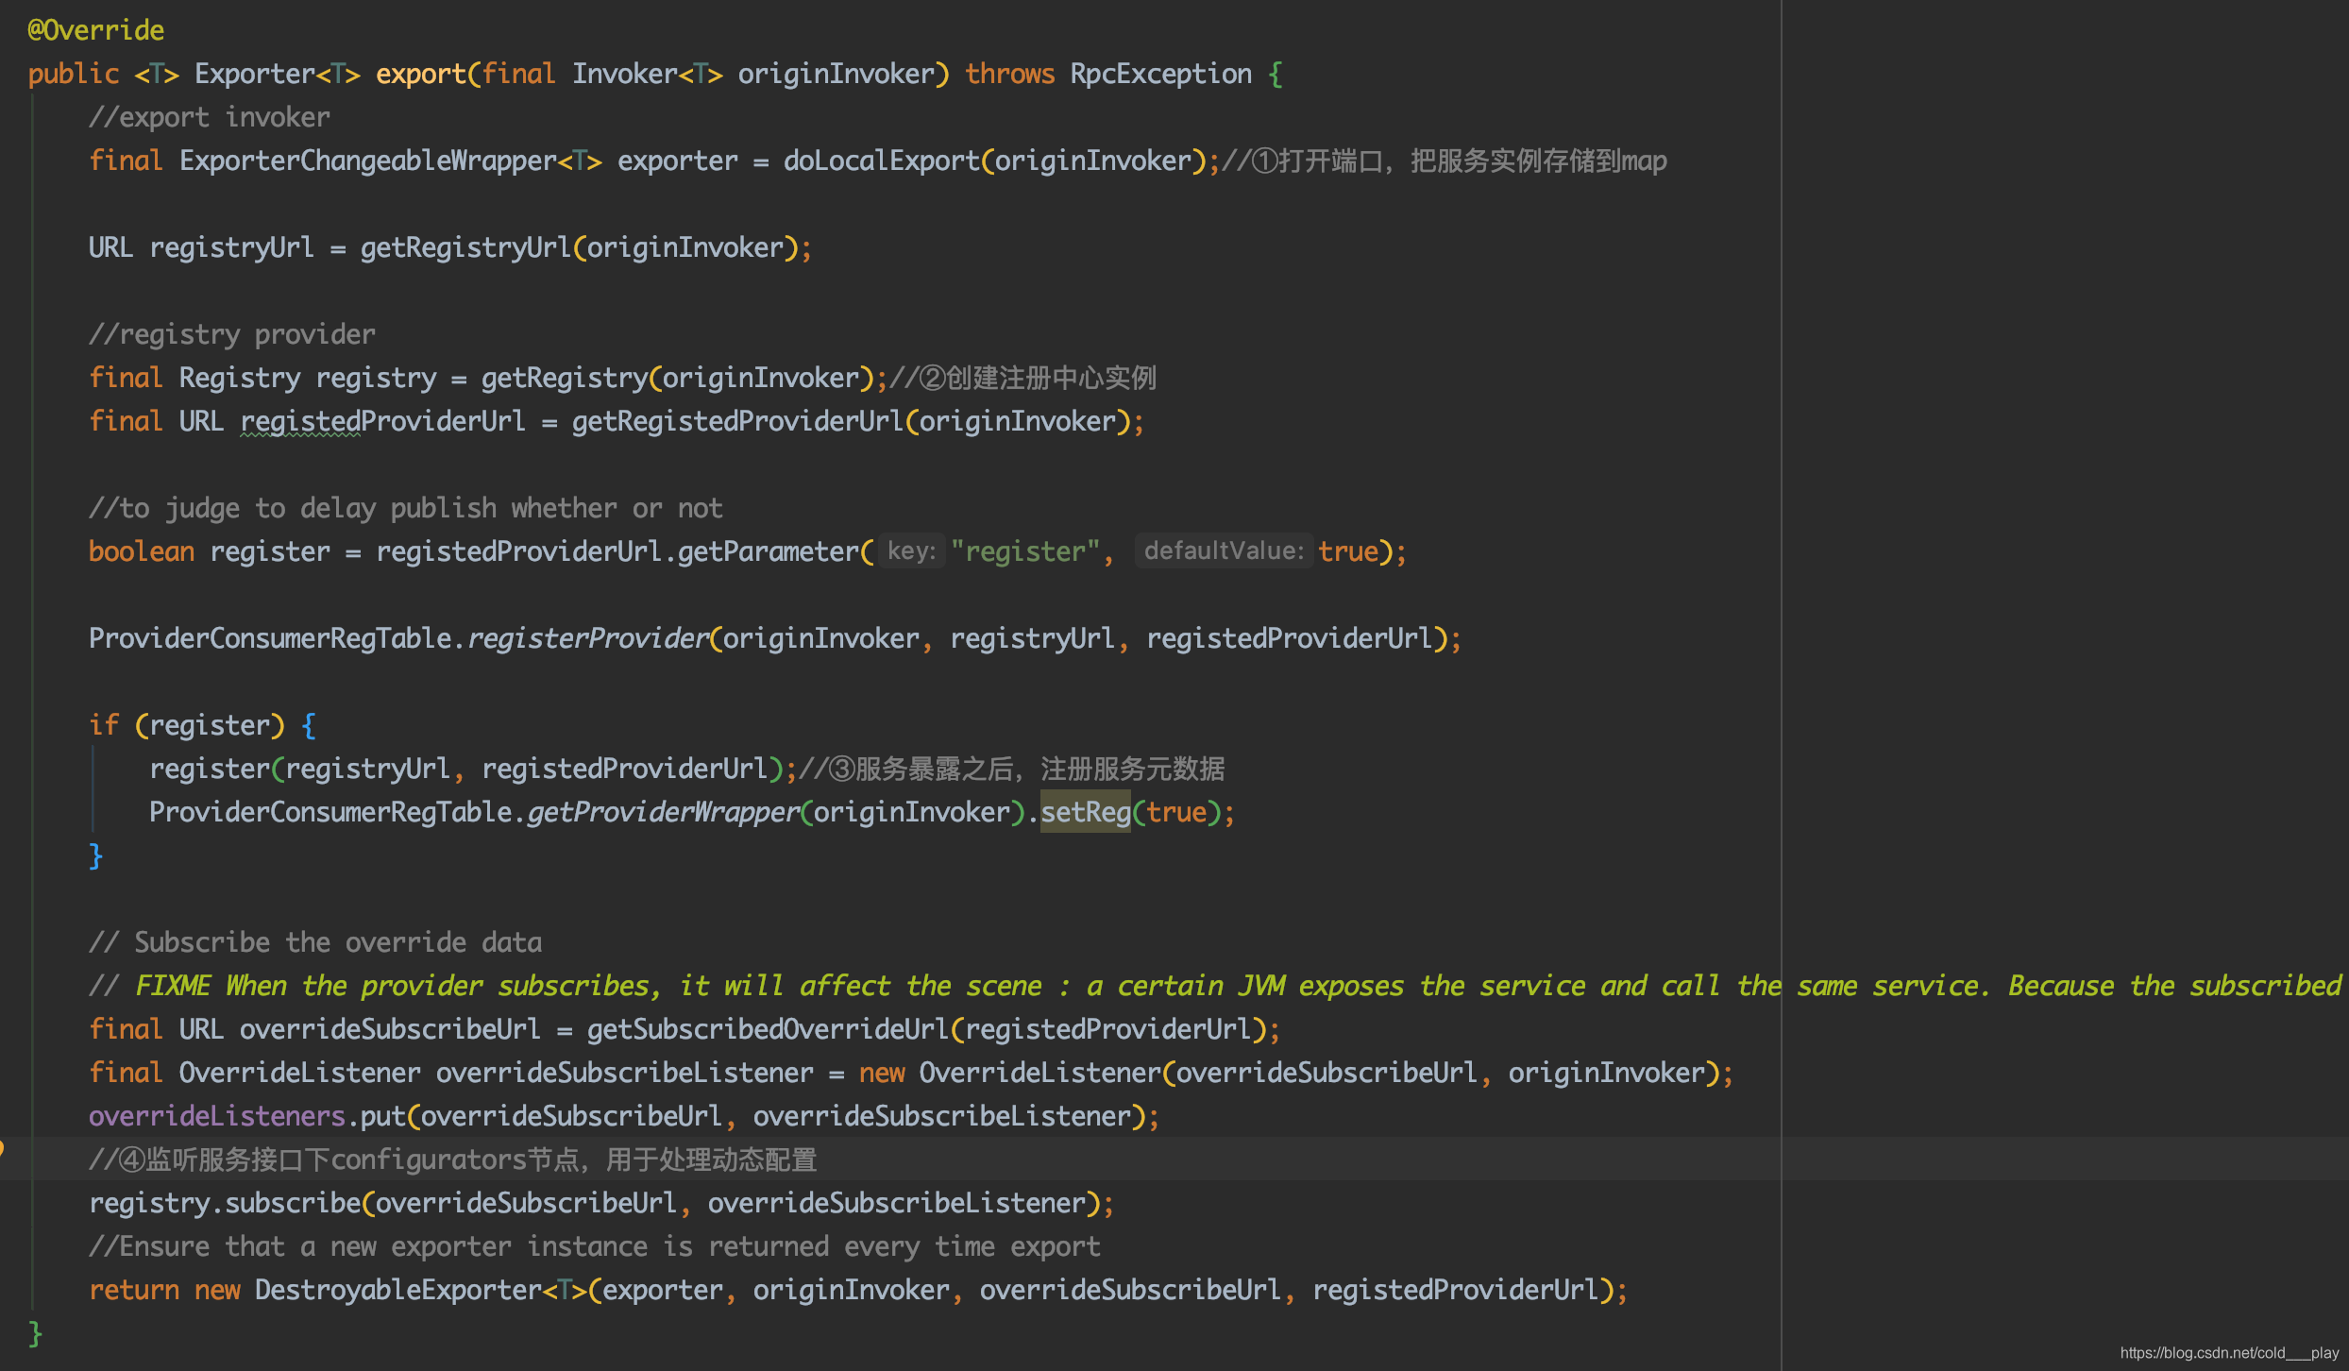Click the ② comment after getRegistry
The height and width of the screenshot is (1371, 2349).
pyautogui.click(x=1022, y=378)
